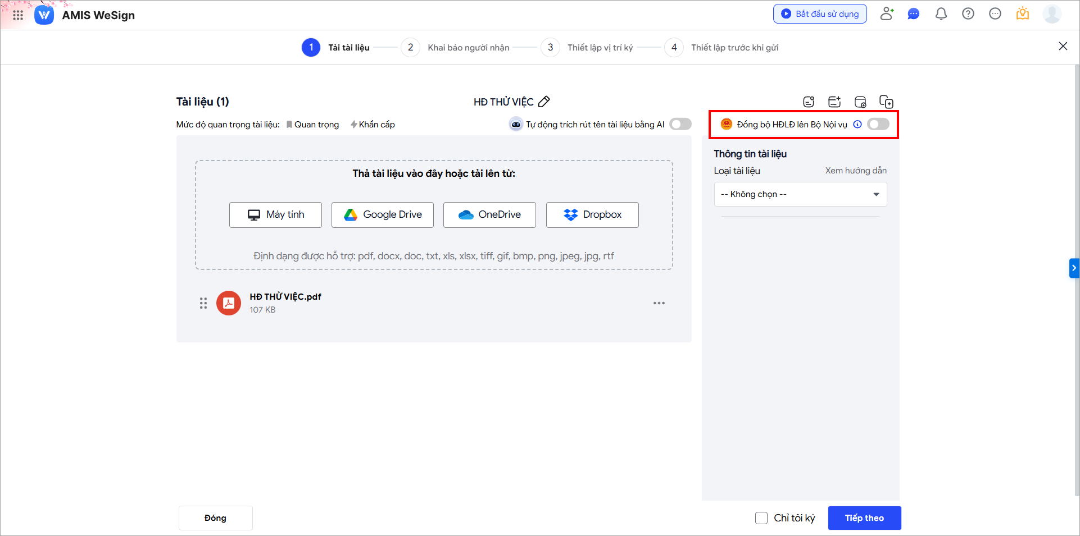Open the Xem hướng dẫn link

coord(855,171)
